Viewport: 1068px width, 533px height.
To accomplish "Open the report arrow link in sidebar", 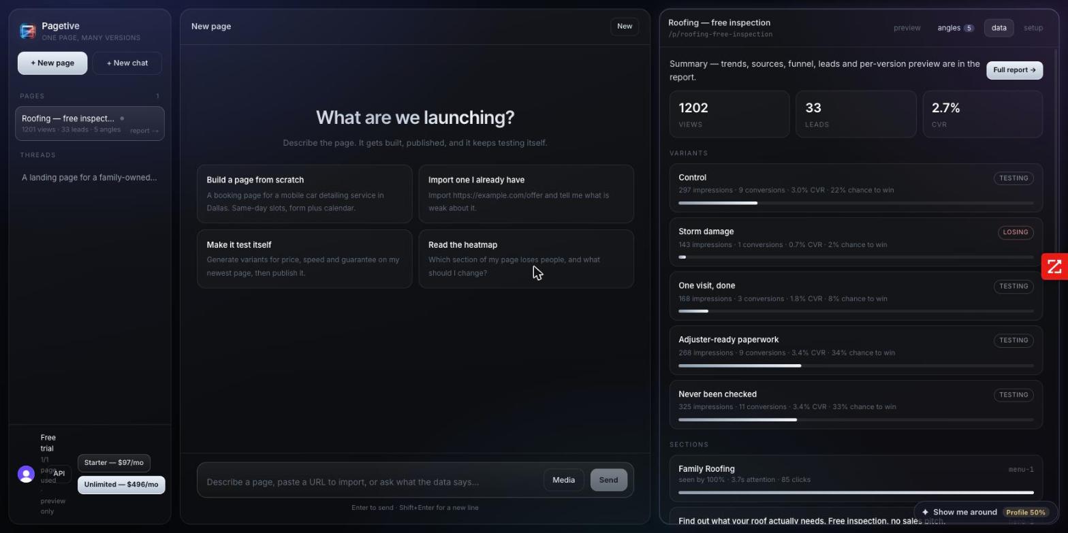I will (x=144, y=131).
